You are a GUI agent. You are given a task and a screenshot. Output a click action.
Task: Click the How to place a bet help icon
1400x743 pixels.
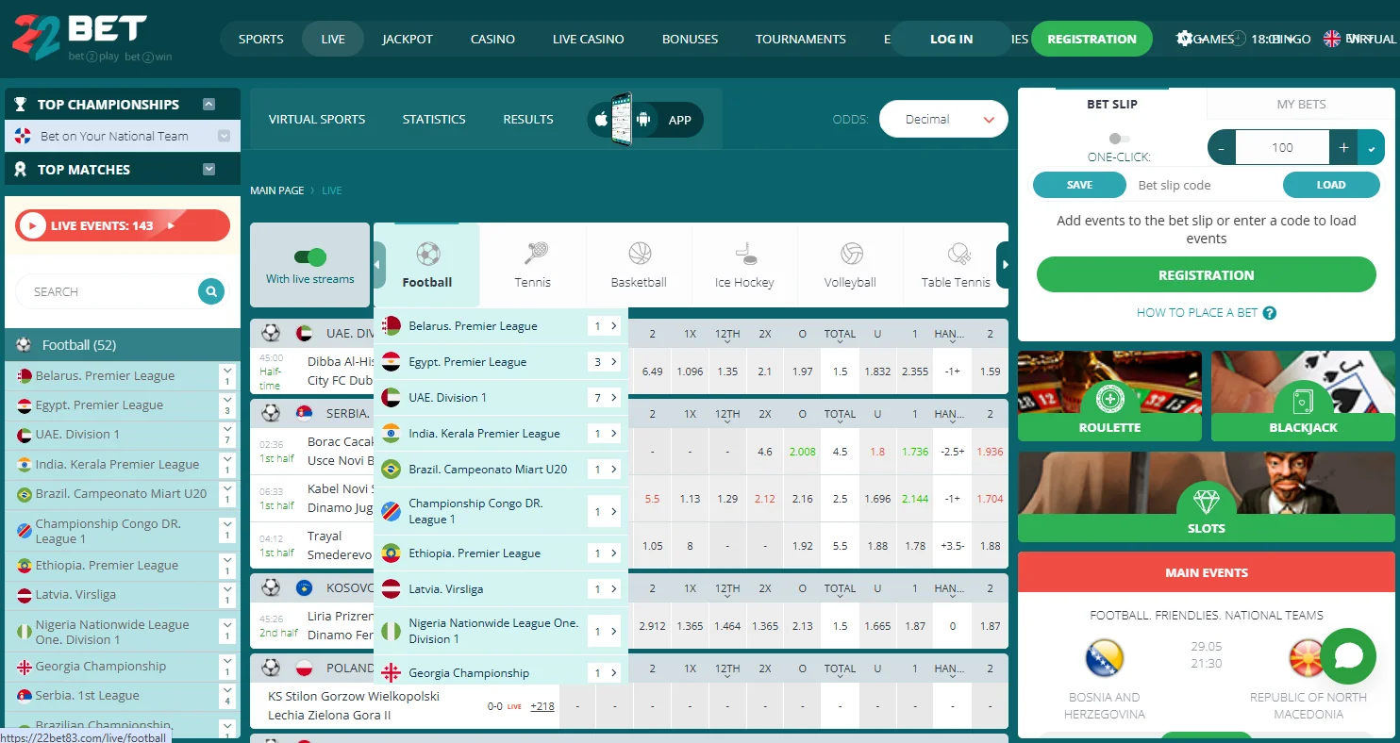click(1270, 313)
